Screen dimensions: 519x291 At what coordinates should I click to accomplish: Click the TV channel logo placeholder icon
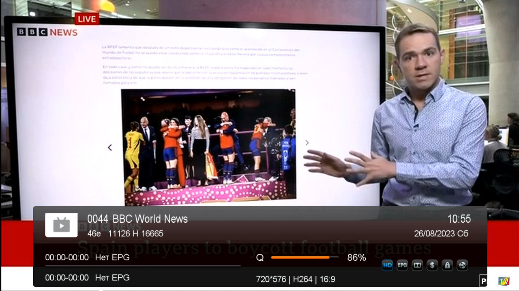(61, 225)
